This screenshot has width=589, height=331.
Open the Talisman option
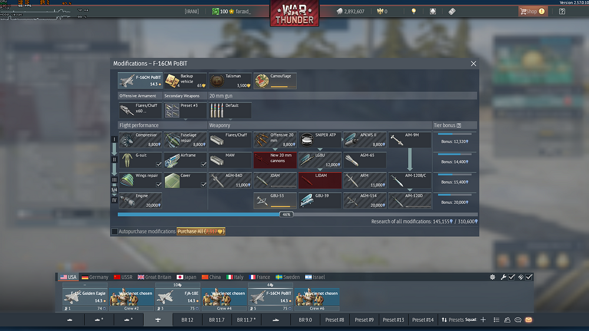click(230, 81)
